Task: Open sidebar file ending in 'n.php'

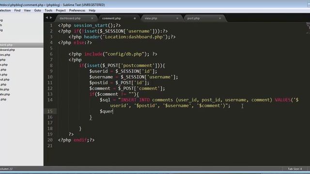Action: click(x=4, y=74)
